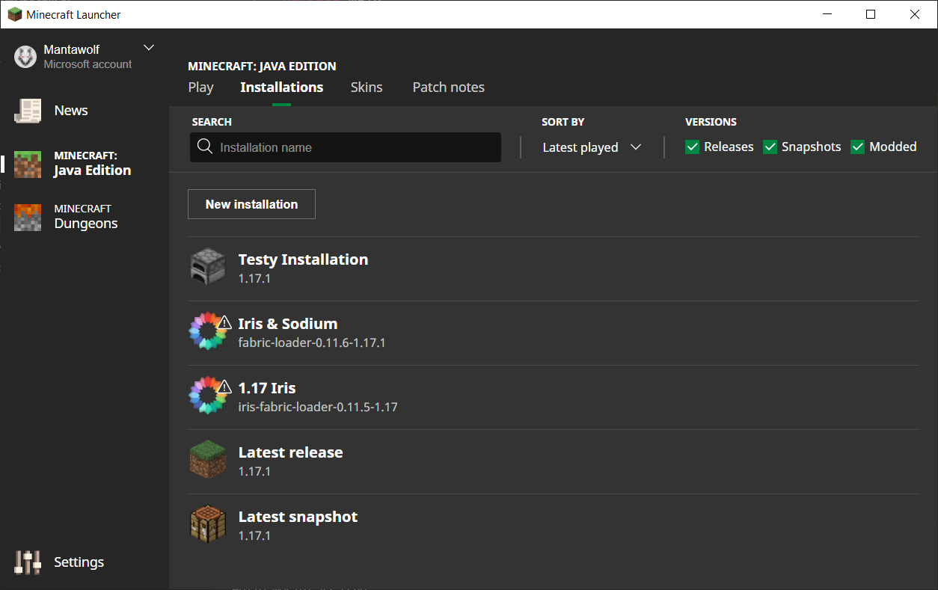938x590 pixels.
Task: Select the Latest release installation title
Action: [290, 452]
